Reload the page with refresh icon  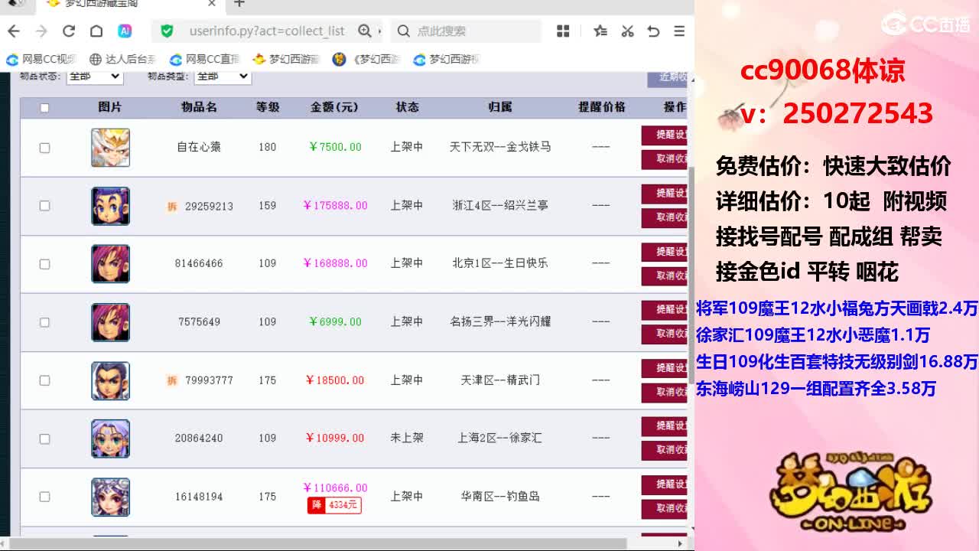tap(69, 31)
